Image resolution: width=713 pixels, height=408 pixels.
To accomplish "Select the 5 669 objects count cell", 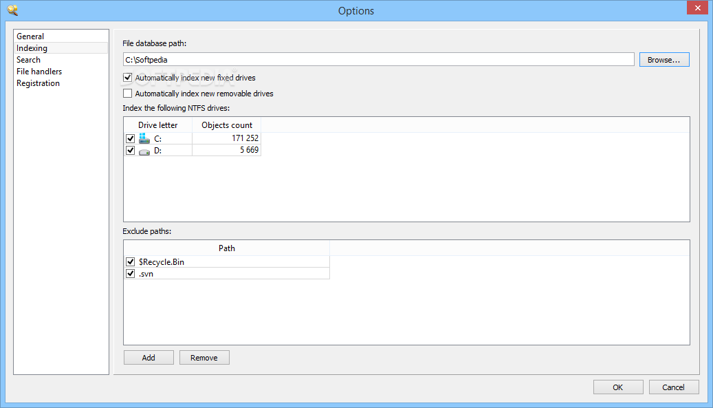I will (x=226, y=150).
